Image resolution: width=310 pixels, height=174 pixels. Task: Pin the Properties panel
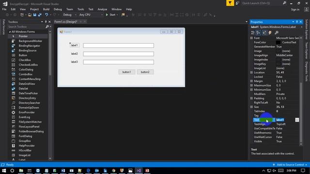click(297, 22)
